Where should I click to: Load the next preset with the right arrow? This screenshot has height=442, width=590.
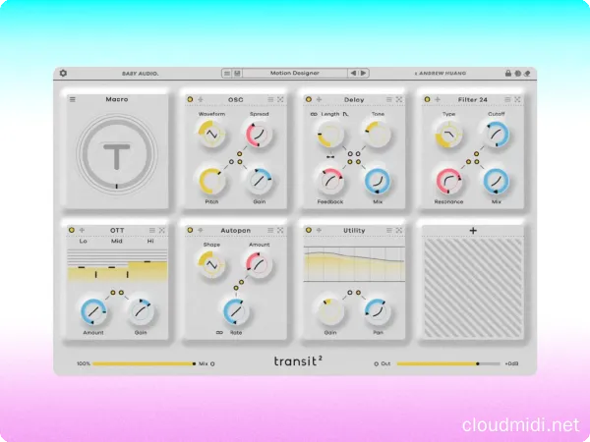coord(363,74)
